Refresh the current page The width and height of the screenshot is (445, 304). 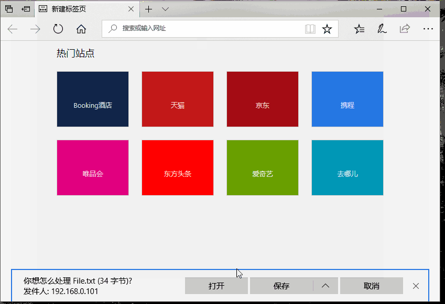(58, 29)
